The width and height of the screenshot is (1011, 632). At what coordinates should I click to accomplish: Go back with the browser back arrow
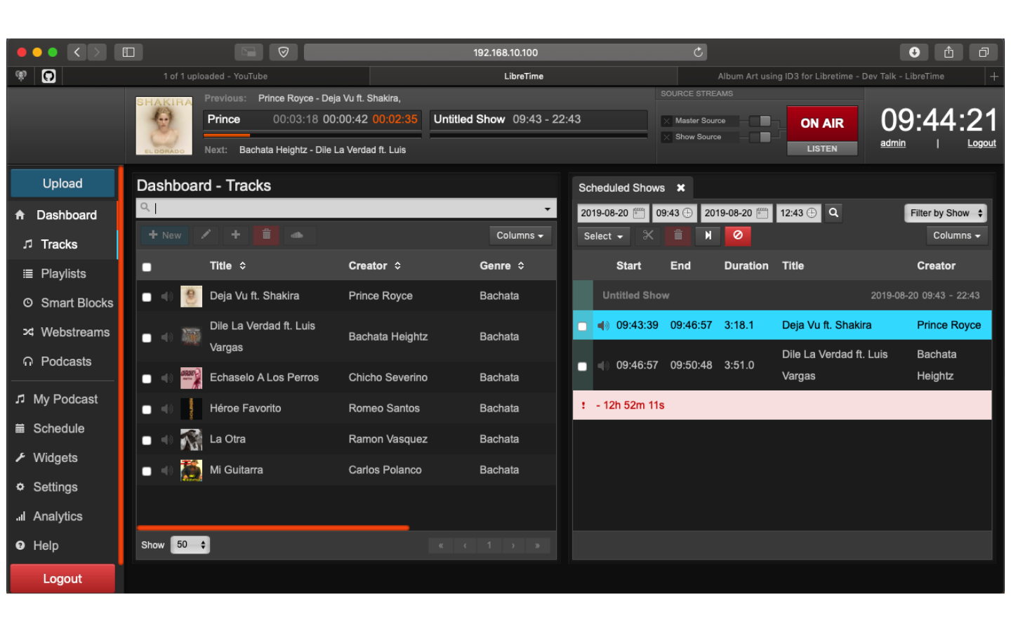tap(77, 52)
